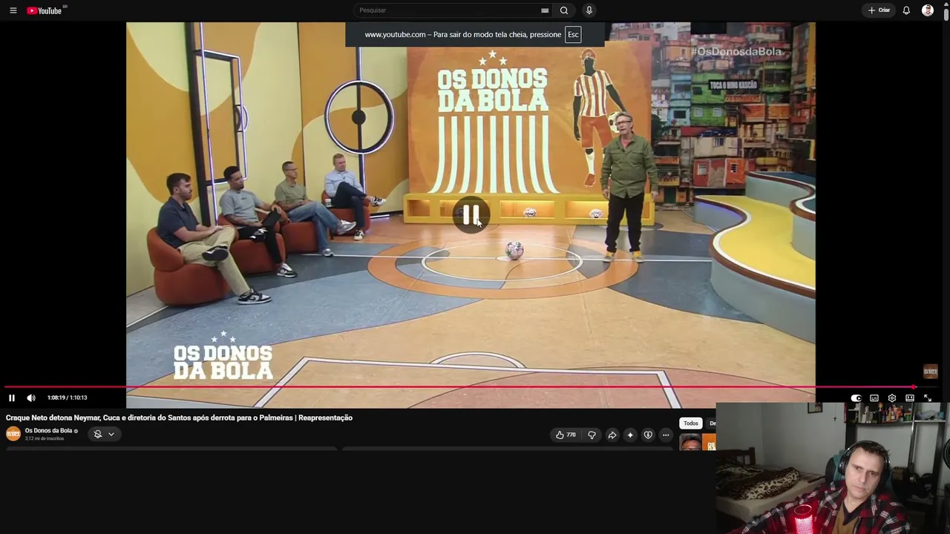Open more actions three-dot menu

click(x=666, y=435)
